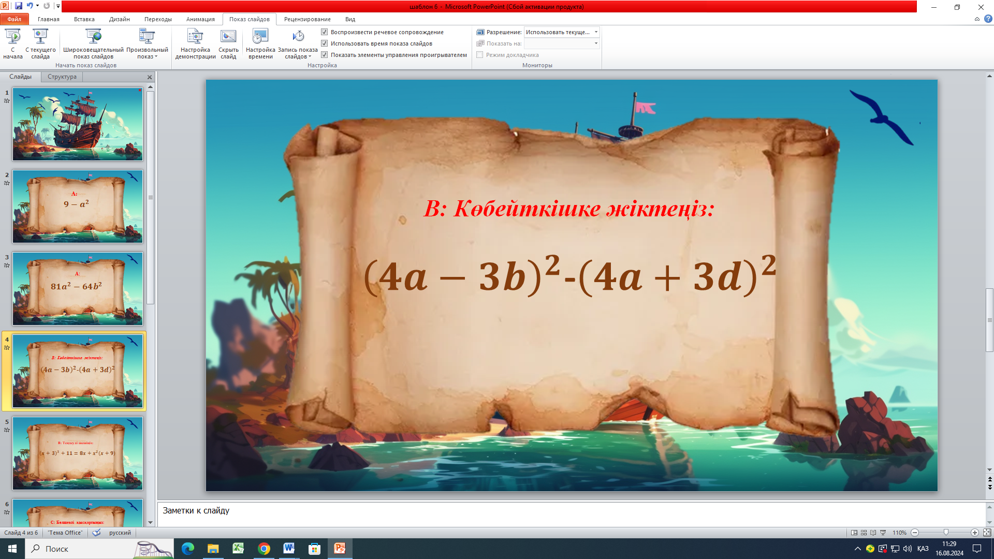Switch to the Структура pane tab

tap(62, 77)
